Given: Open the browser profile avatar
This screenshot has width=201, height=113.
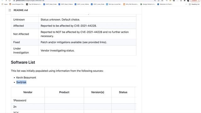Looking at the screenshot, I should [188, 1].
